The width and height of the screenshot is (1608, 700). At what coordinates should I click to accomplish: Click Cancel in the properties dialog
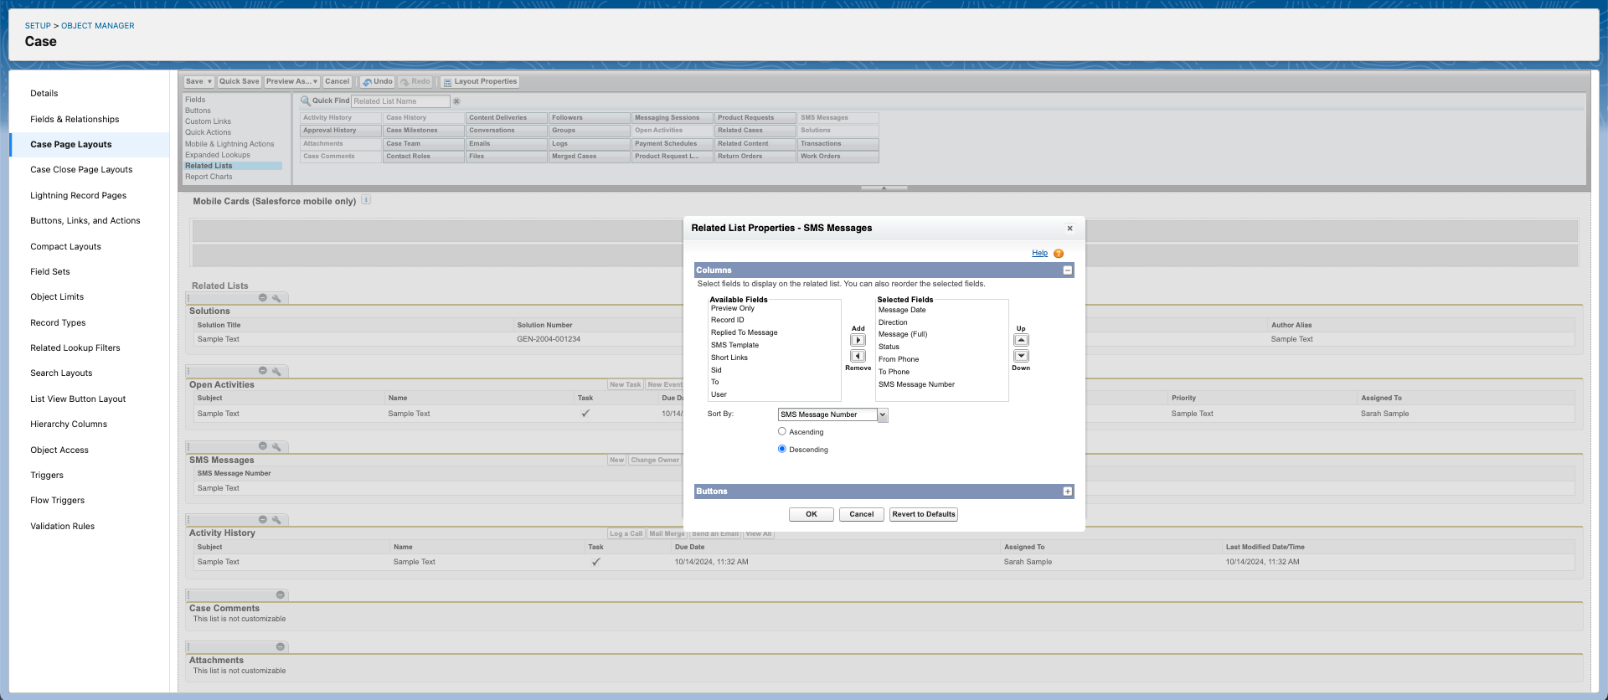pos(861,514)
